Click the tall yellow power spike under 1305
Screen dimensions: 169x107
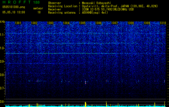[x=85, y=104]
